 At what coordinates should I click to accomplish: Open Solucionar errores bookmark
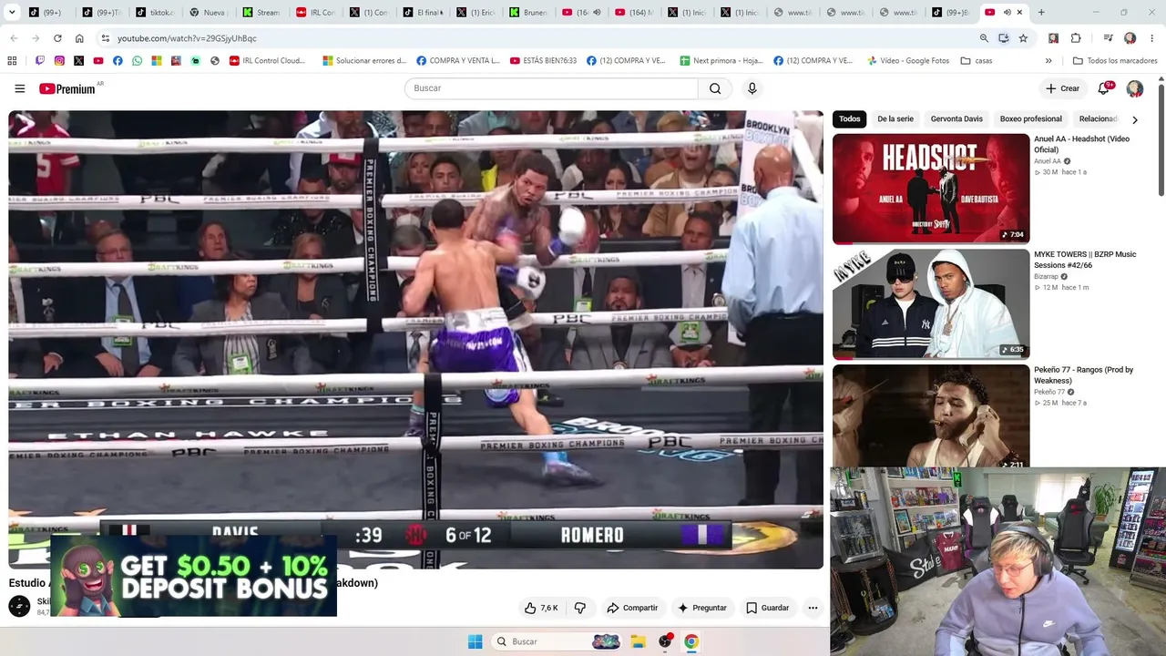point(364,61)
